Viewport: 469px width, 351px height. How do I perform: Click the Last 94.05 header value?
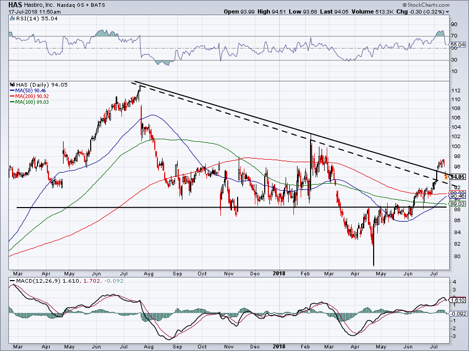[335, 12]
